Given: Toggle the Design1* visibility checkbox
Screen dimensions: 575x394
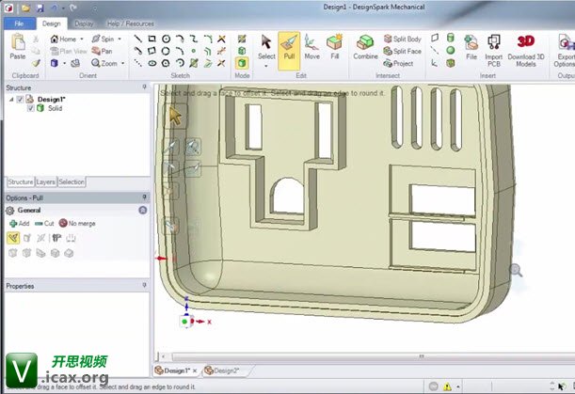Looking at the screenshot, I should click(20, 100).
